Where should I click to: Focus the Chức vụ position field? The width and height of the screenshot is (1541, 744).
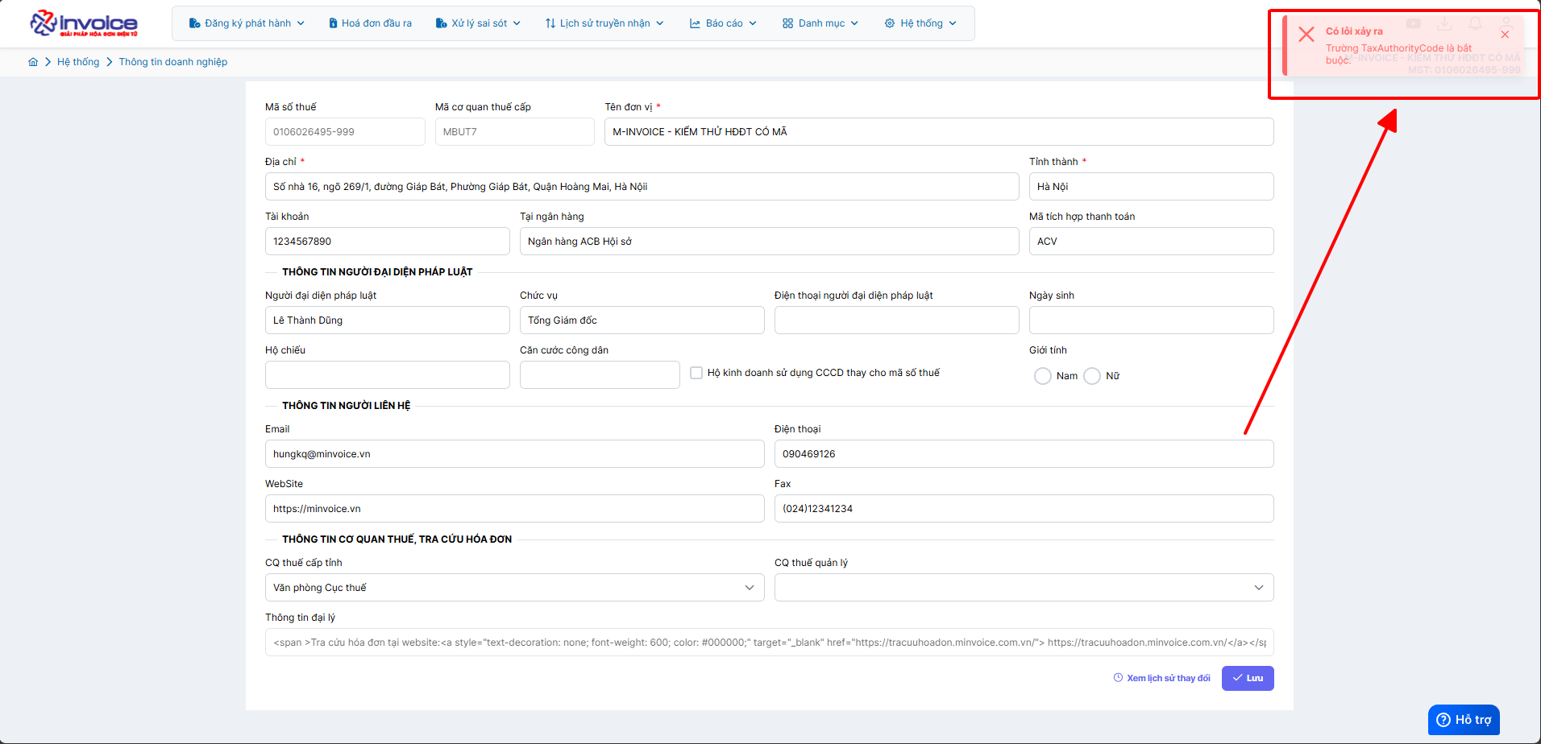point(642,320)
